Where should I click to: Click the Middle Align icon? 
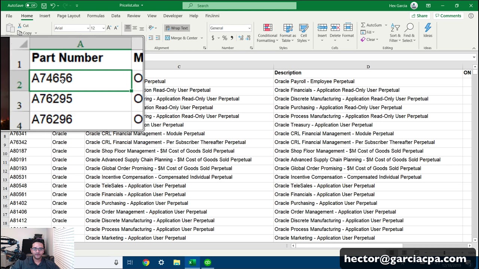(135, 28)
